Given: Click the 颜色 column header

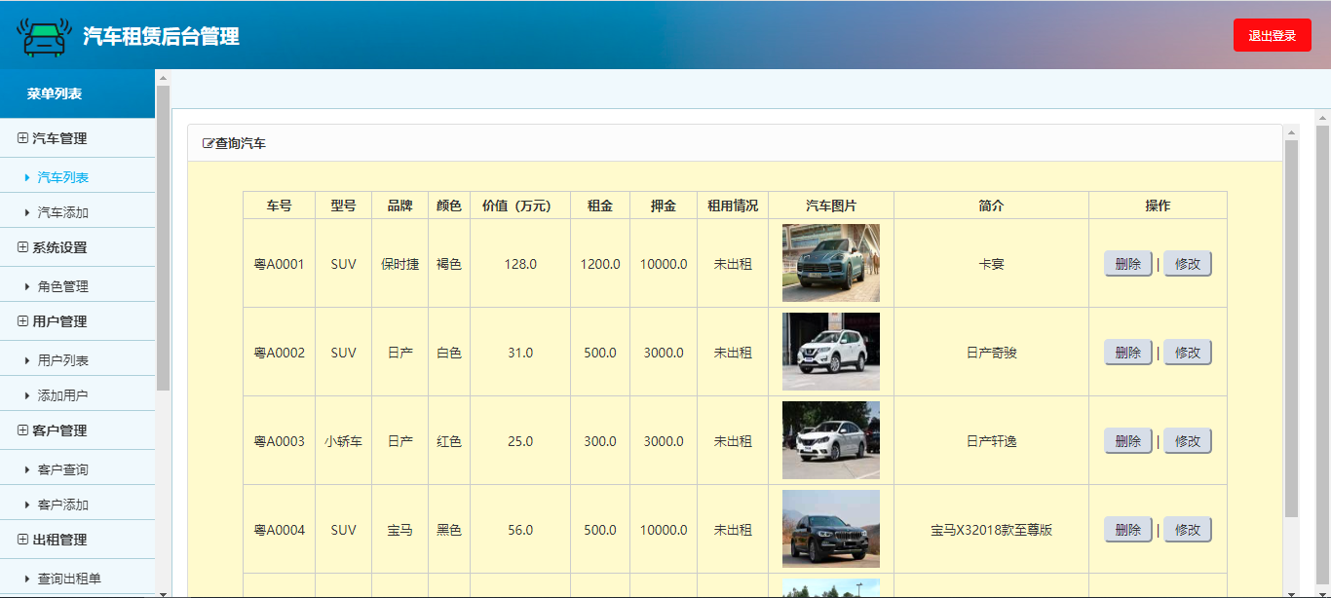Looking at the screenshot, I should 449,206.
